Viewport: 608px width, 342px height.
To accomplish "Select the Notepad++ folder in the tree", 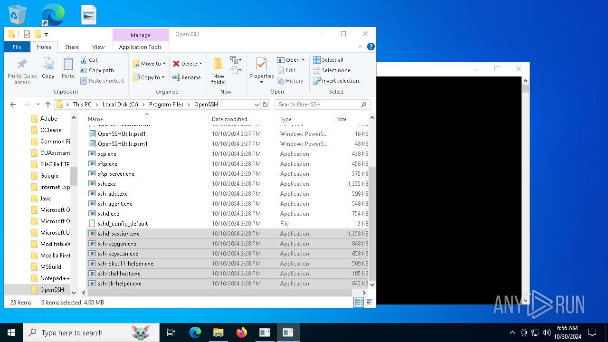I will 50,278.
